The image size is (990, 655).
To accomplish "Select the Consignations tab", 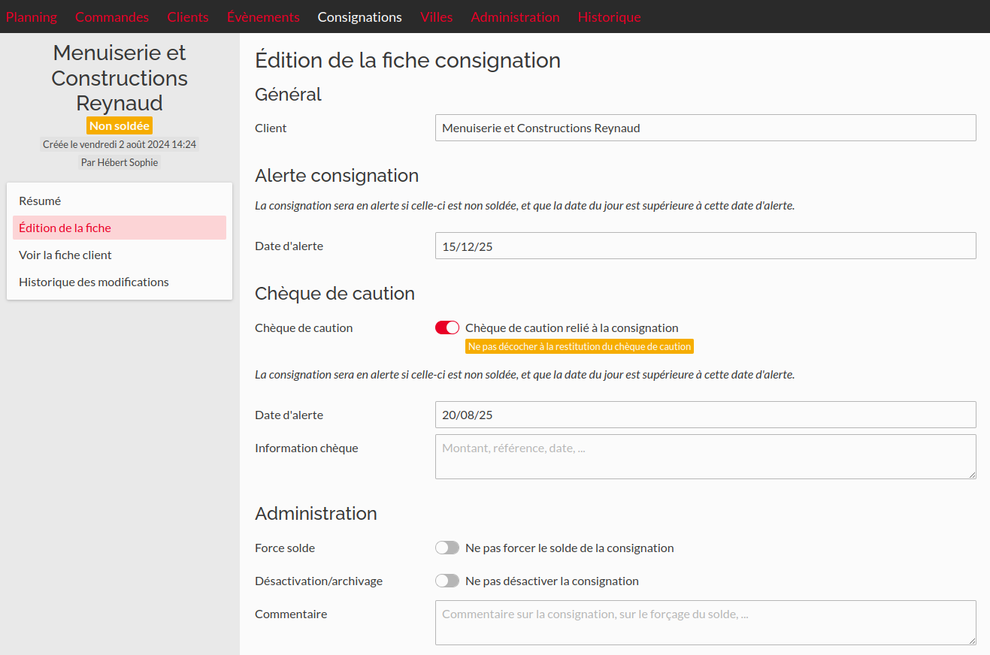I will [359, 17].
